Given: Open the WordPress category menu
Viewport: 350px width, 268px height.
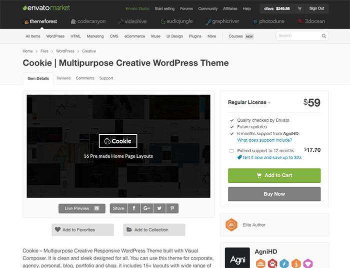Looking at the screenshot, I should tap(55, 36).
